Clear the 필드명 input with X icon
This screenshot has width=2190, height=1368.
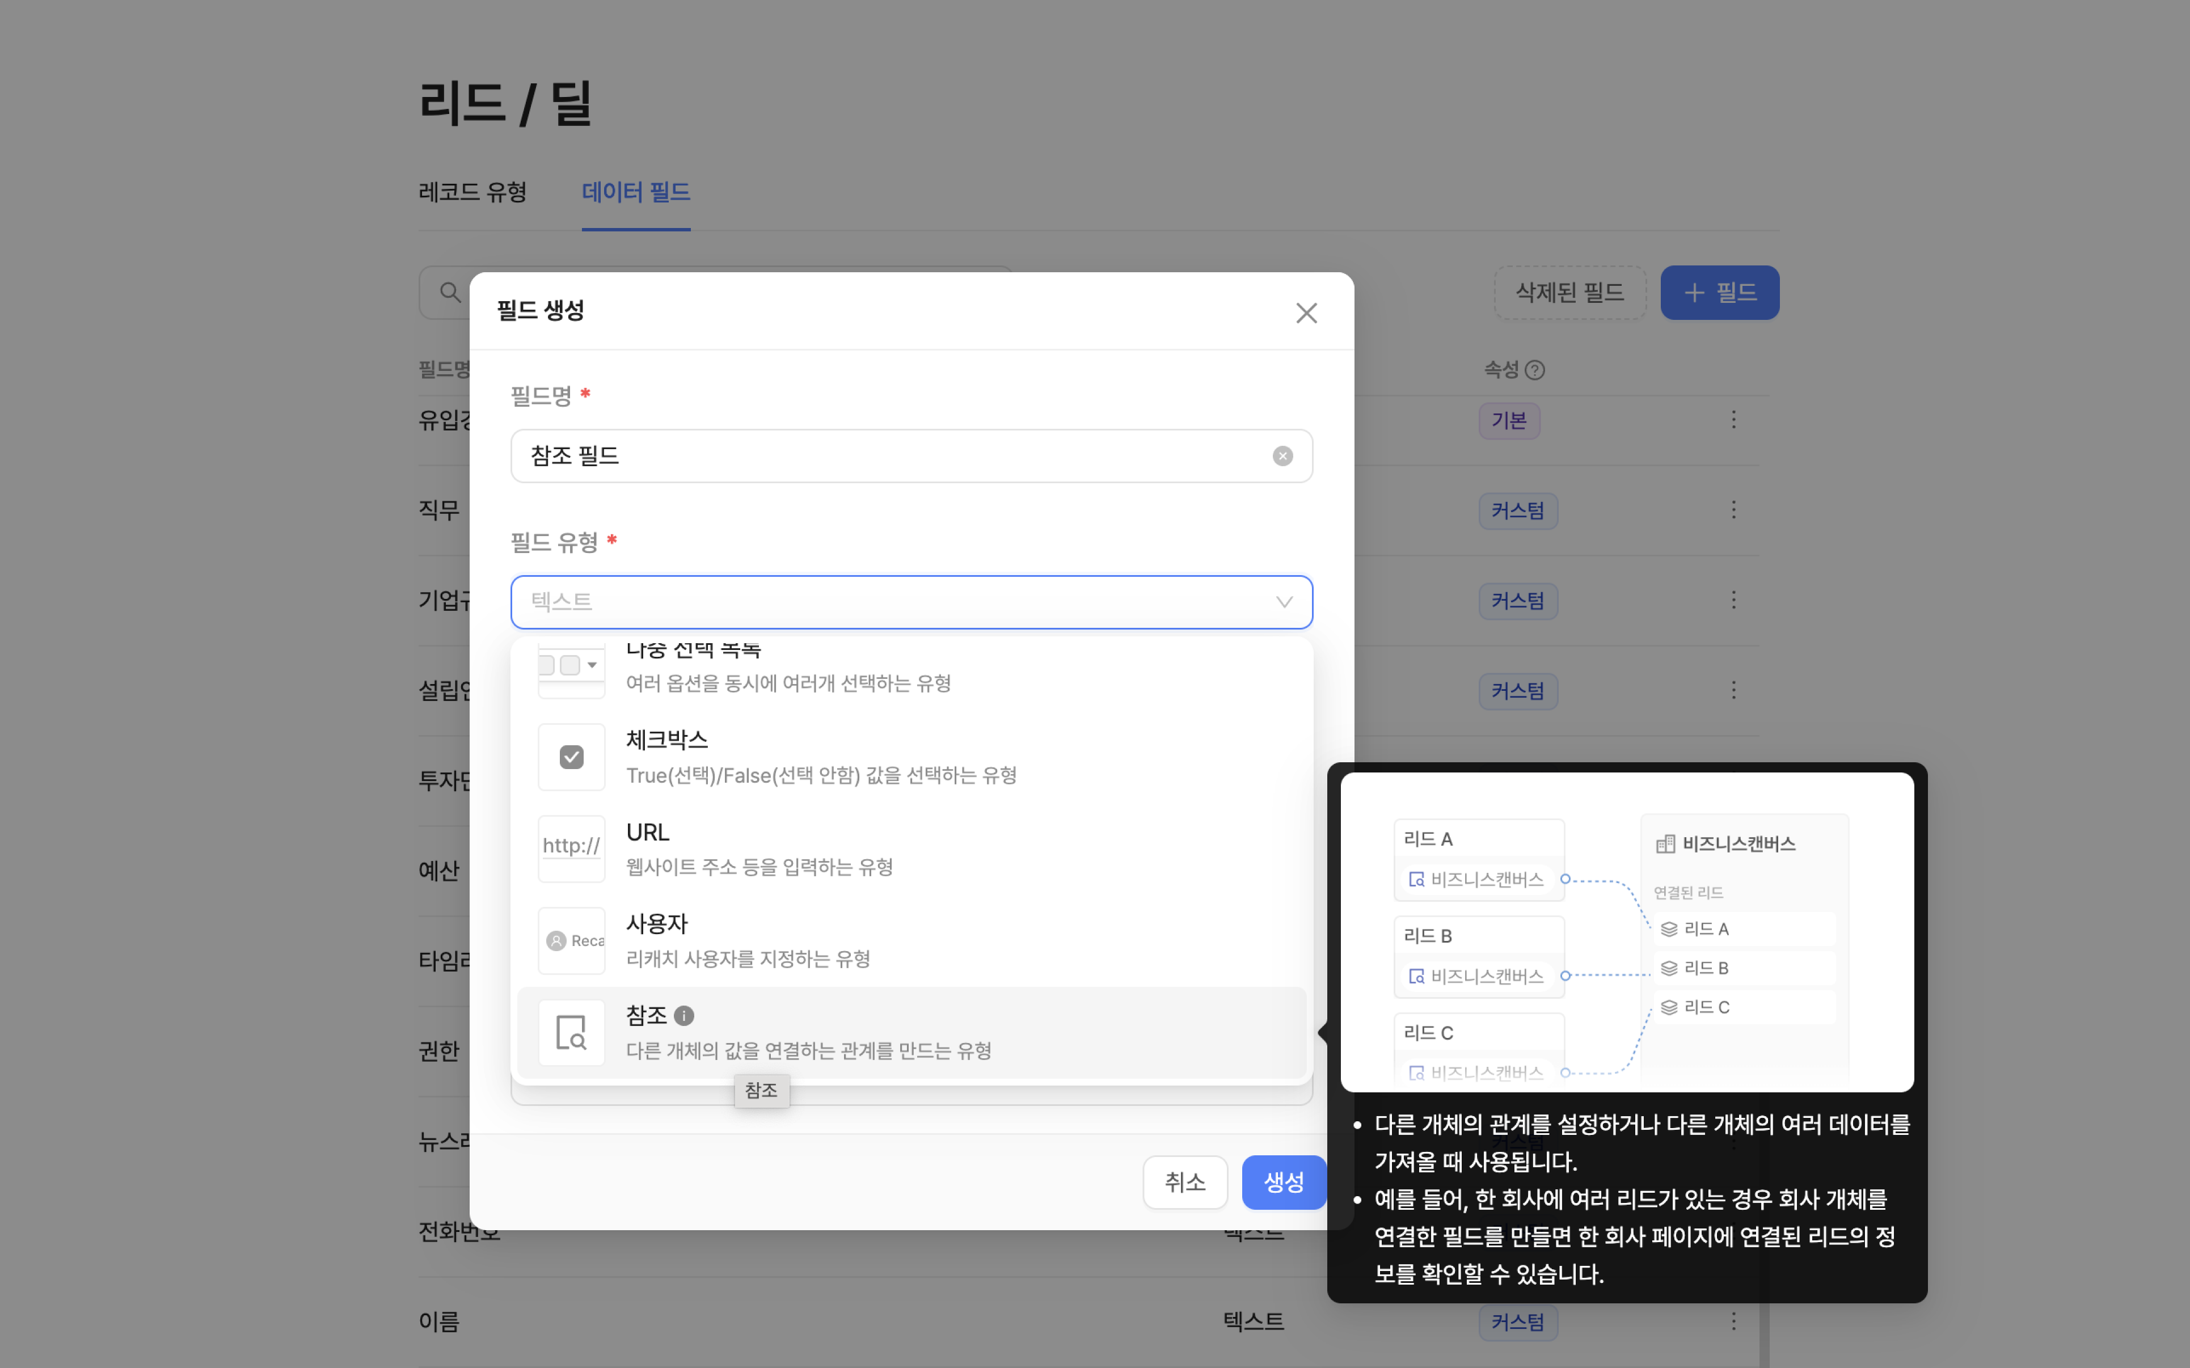[1282, 456]
